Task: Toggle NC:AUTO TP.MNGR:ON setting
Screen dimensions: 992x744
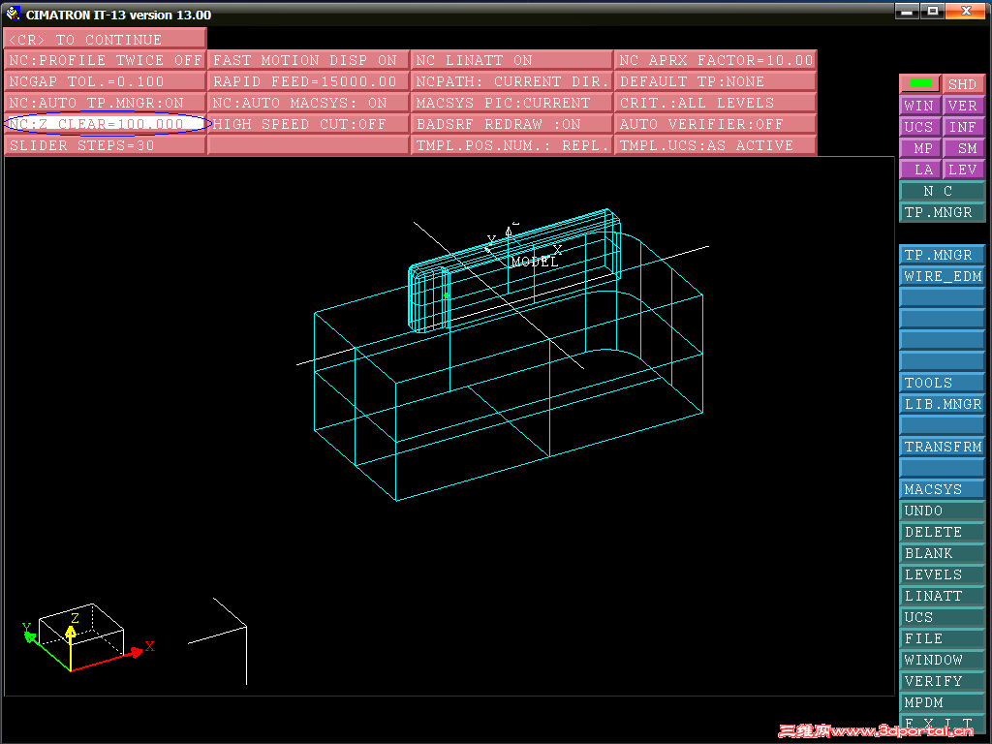Action: pyautogui.click(x=105, y=103)
